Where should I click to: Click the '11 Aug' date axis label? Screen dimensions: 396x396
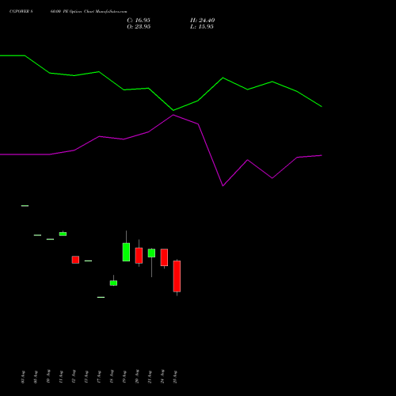pos(61,376)
